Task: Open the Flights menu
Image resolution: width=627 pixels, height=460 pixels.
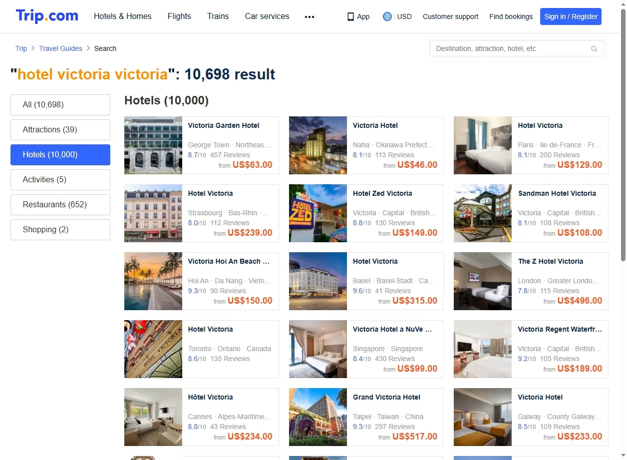Action: click(179, 16)
